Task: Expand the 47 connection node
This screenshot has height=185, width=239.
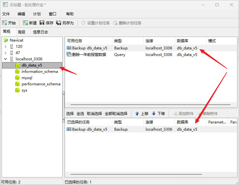Action: (5, 53)
